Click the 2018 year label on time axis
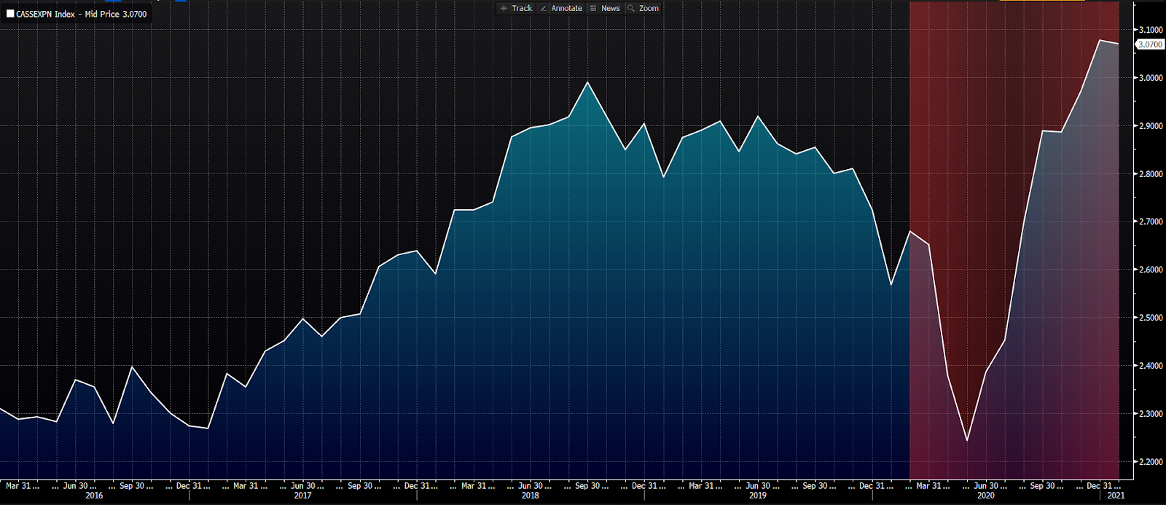 point(530,496)
